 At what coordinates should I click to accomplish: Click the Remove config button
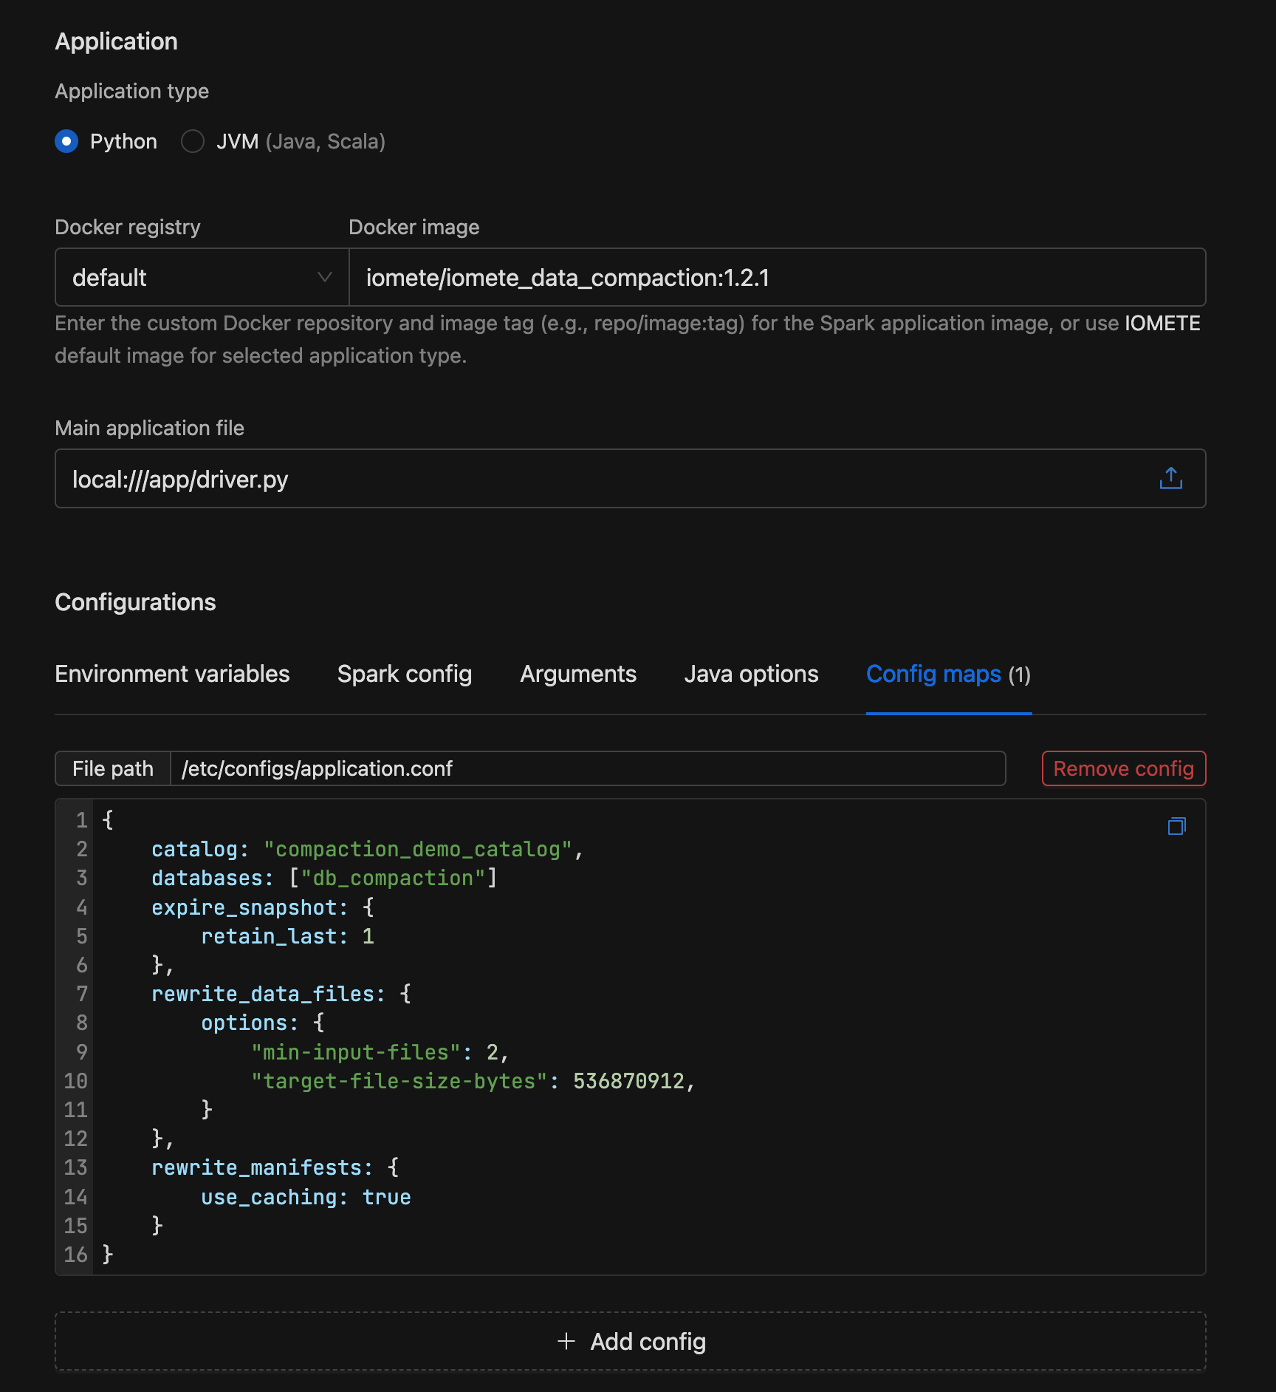pos(1123,768)
